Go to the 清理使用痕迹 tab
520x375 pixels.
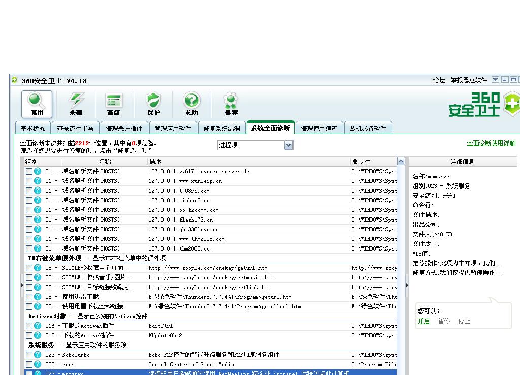319,128
